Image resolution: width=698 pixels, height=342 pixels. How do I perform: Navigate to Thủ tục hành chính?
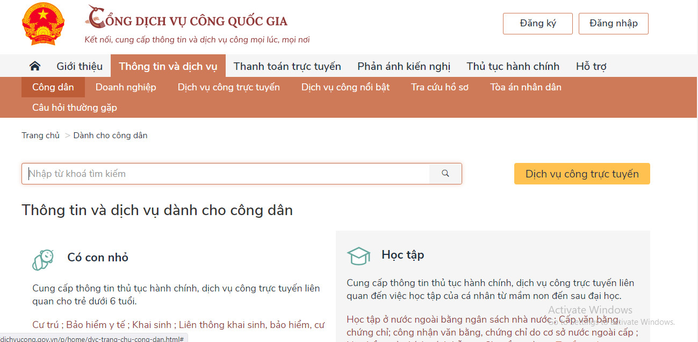[x=513, y=66]
